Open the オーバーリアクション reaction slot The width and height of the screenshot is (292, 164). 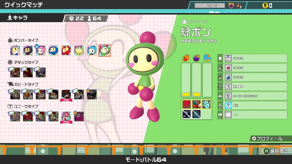(252, 96)
